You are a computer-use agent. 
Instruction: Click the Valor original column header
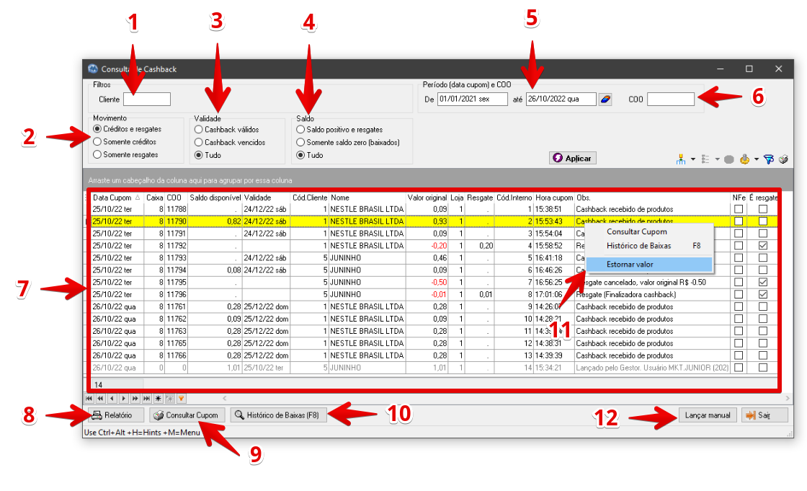(x=427, y=198)
